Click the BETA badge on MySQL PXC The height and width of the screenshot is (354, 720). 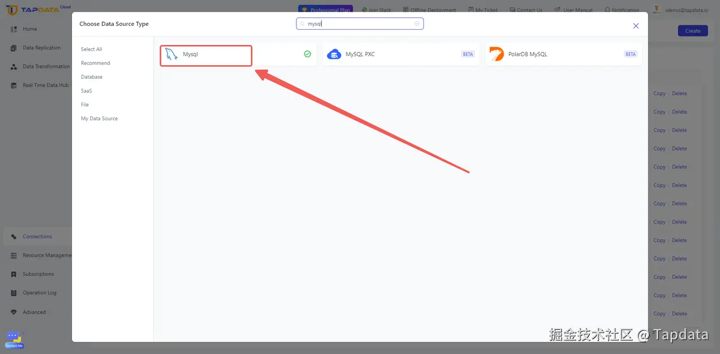[x=468, y=55]
